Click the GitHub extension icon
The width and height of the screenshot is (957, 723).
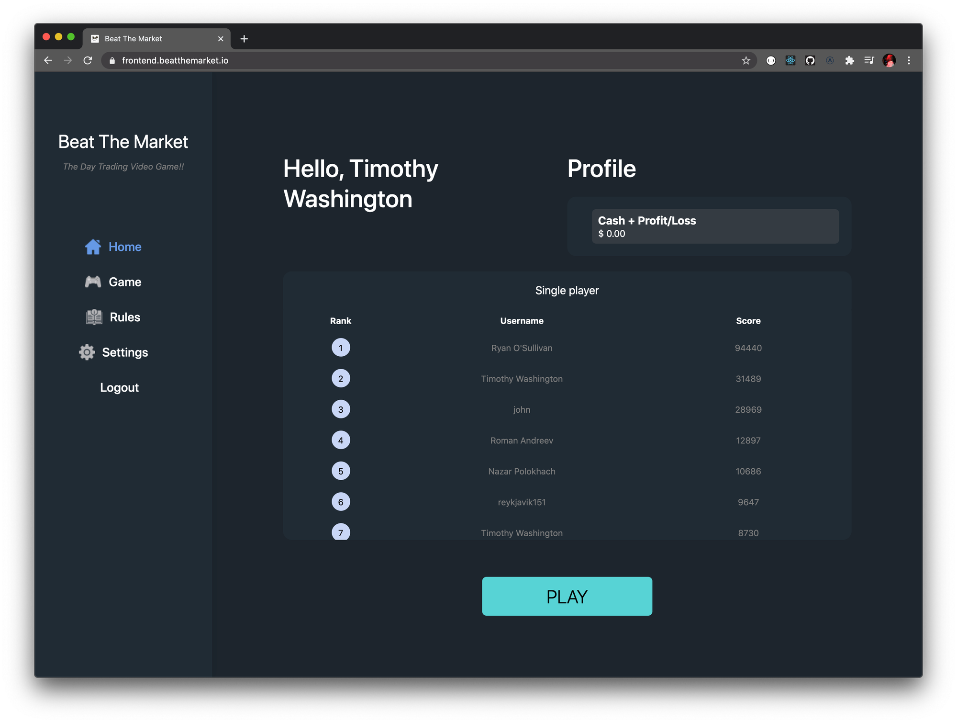click(x=810, y=60)
